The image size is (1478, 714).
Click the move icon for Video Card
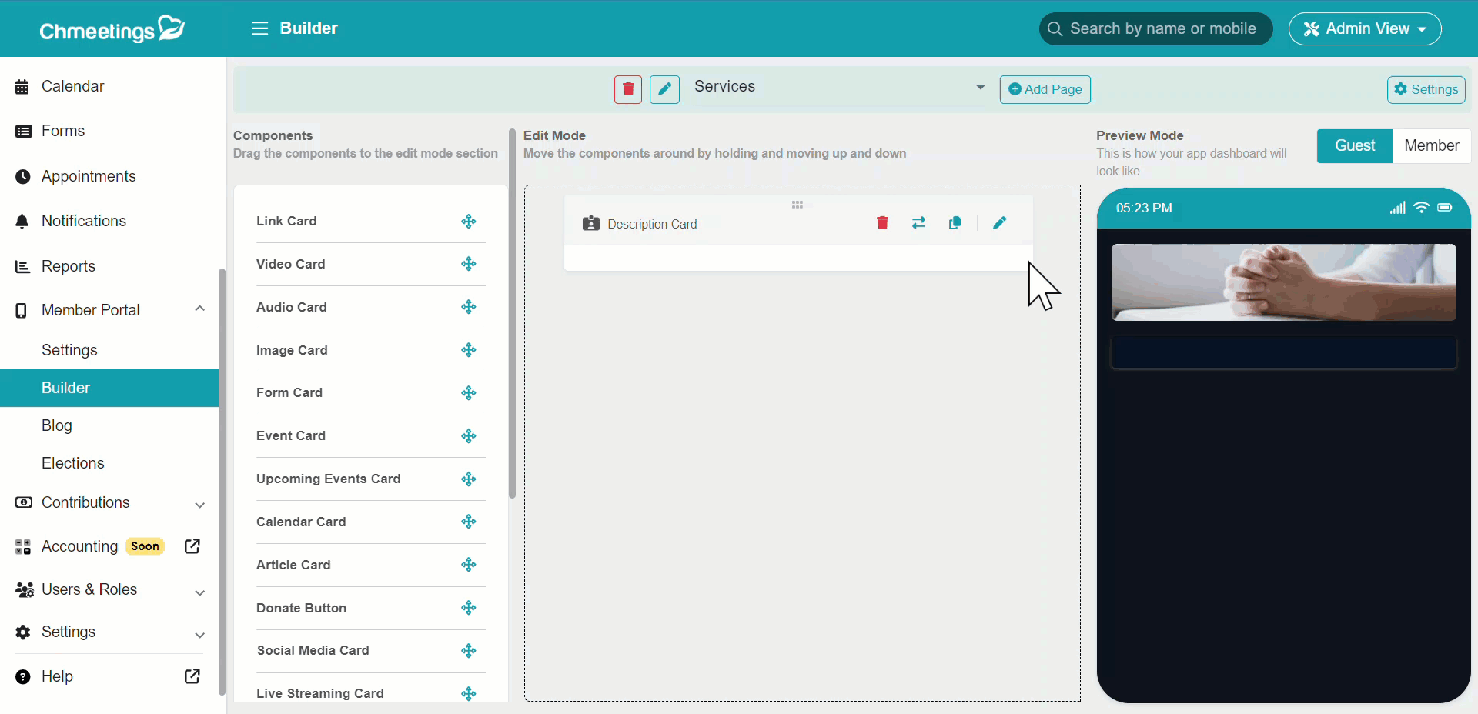point(469,264)
